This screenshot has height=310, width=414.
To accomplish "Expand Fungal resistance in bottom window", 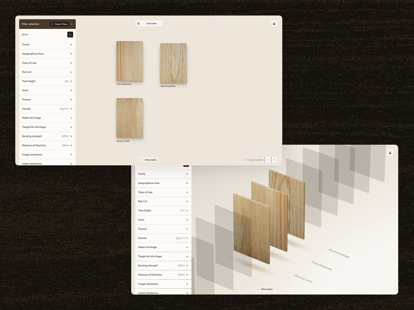I will pyautogui.click(x=163, y=284).
